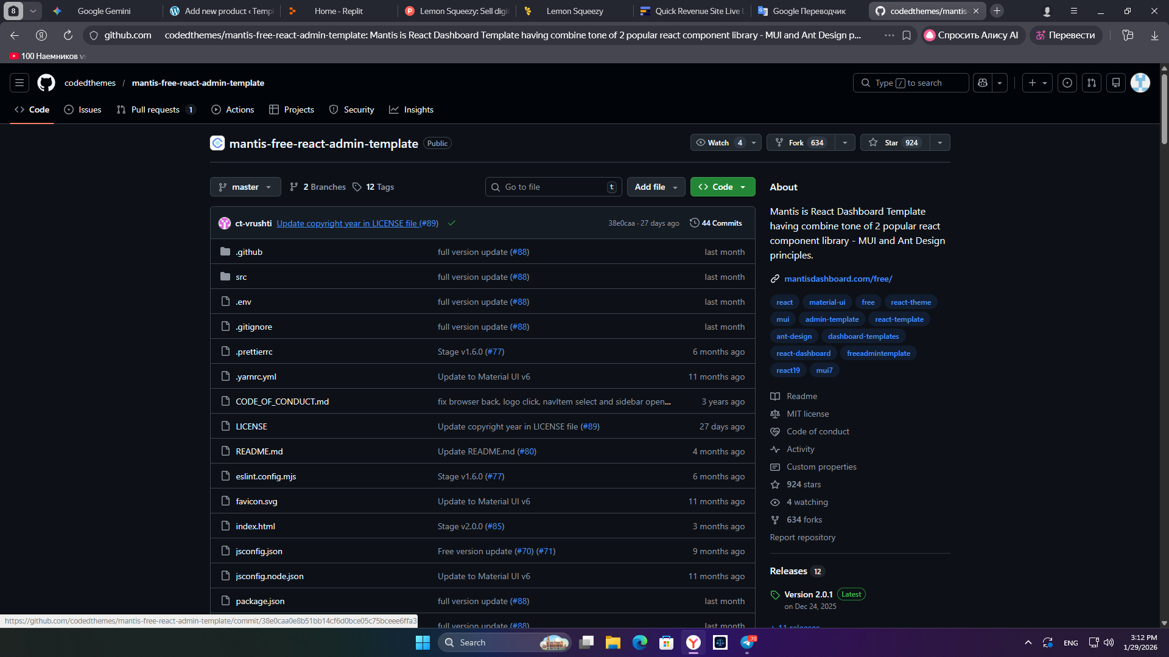Open notifications inbox icon

pyautogui.click(x=1116, y=83)
